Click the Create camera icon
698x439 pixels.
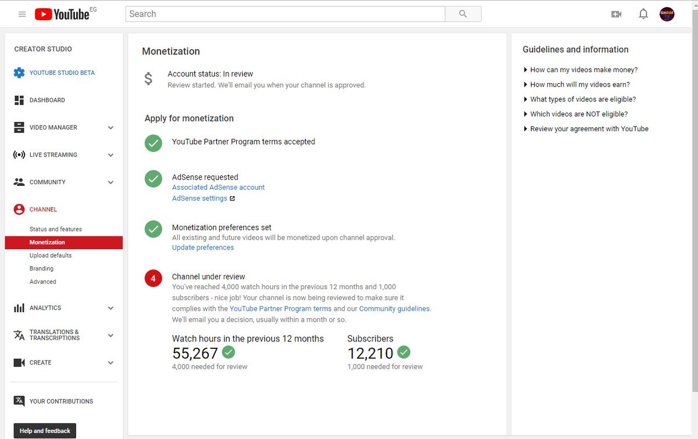(x=19, y=362)
